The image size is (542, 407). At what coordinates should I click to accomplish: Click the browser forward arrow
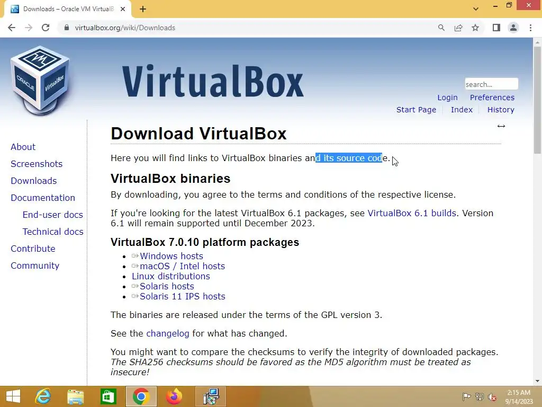point(29,28)
